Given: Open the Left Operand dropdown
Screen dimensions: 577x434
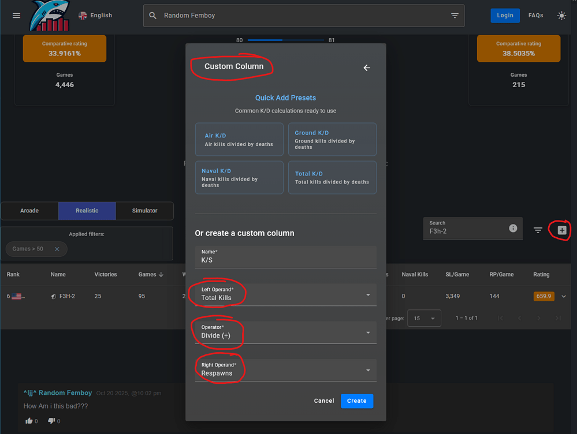Looking at the screenshot, I should tap(285, 295).
